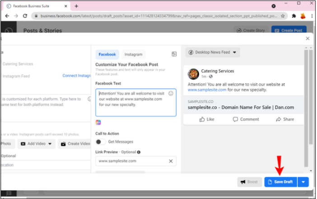Click the Link Preview input field
The height and width of the screenshot is (199, 317).
[x=135, y=161]
